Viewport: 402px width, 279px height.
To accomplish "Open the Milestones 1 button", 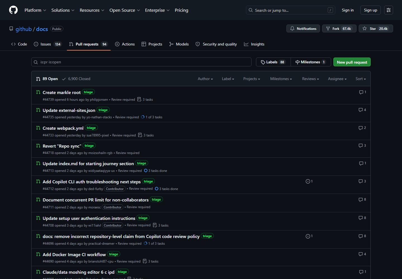I will point(311,62).
